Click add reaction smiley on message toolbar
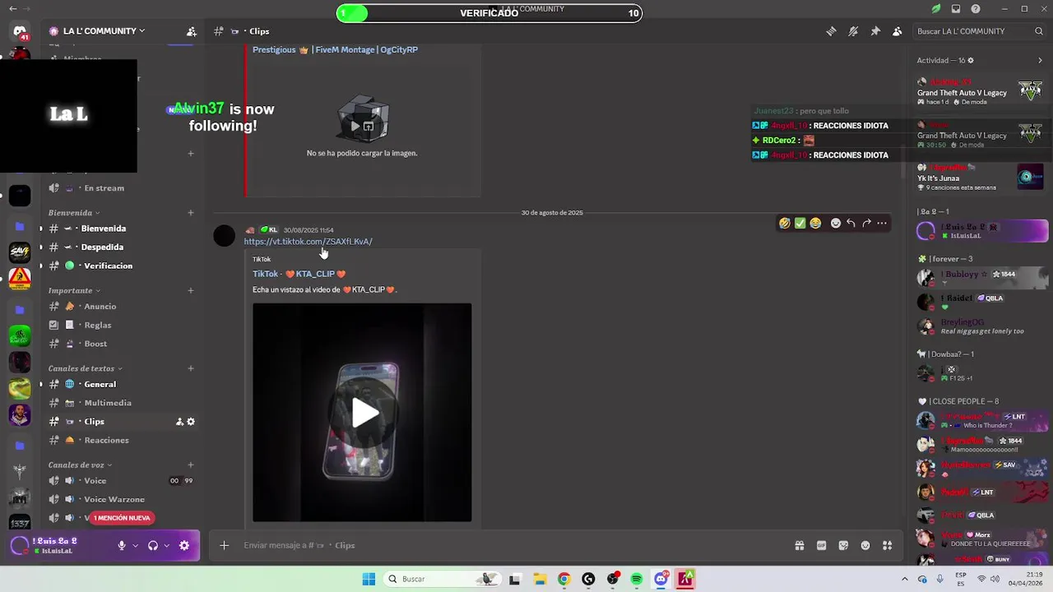The height and width of the screenshot is (592, 1053). coord(836,223)
